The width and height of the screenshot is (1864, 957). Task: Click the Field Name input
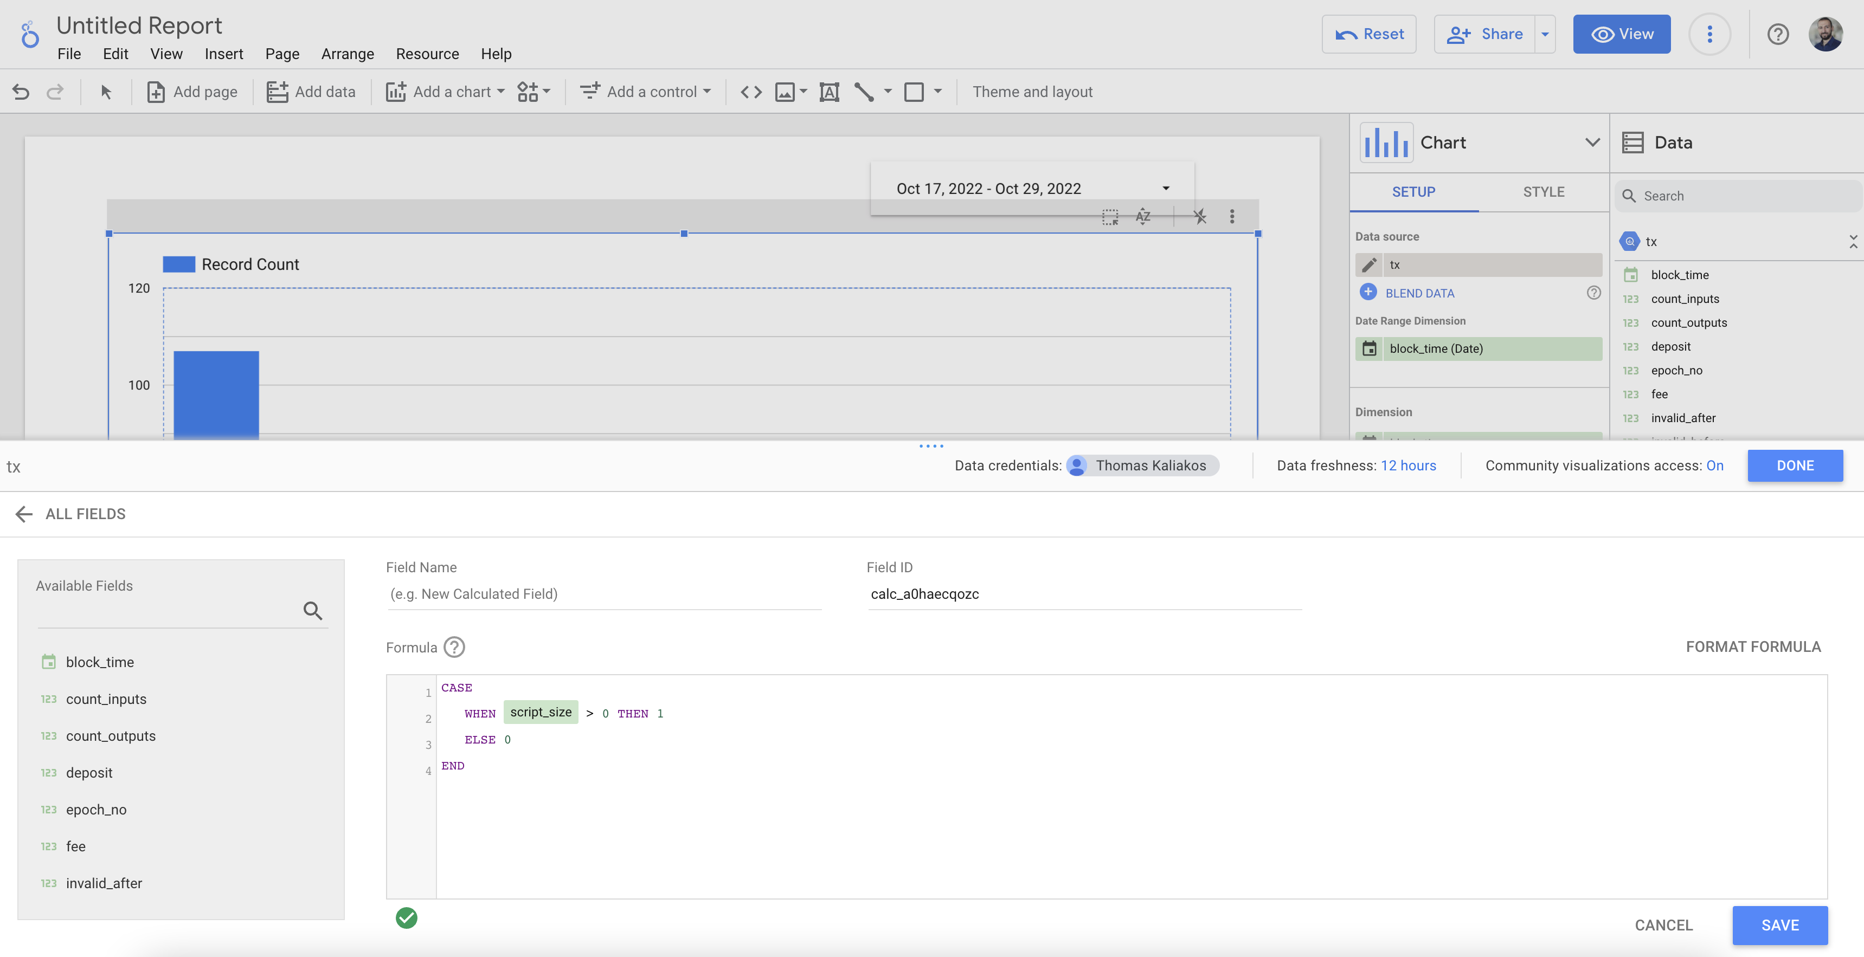[x=604, y=594]
